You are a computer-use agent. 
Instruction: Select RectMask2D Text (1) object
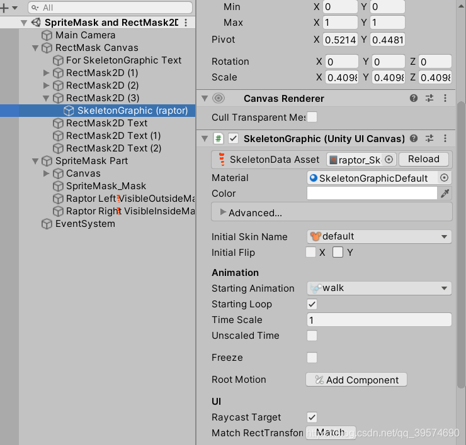click(113, 136)
